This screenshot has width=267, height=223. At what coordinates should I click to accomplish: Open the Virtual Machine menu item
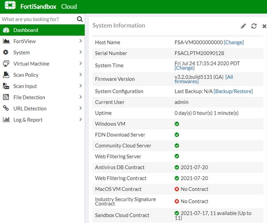coord(42,64)
